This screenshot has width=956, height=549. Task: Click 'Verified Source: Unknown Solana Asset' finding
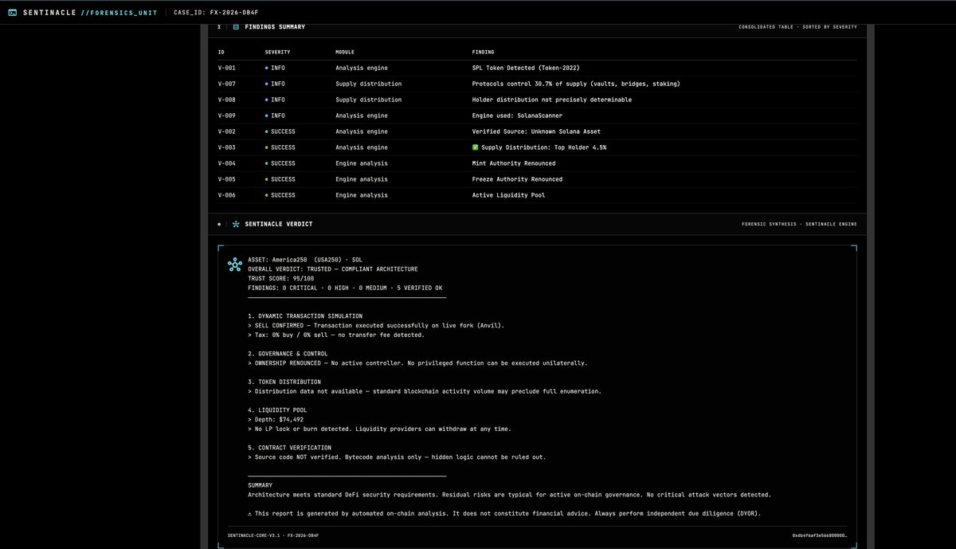pyautogui.click(x=536, y=131)
